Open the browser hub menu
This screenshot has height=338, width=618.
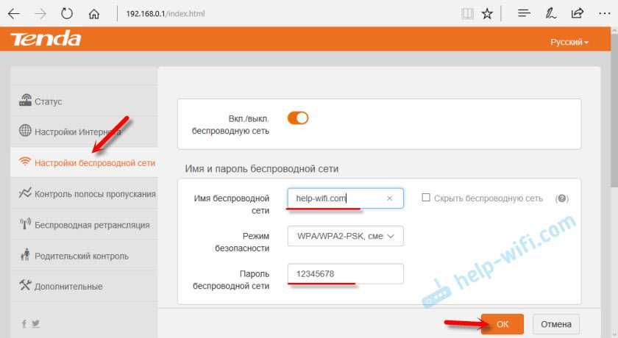click(524, 13)
